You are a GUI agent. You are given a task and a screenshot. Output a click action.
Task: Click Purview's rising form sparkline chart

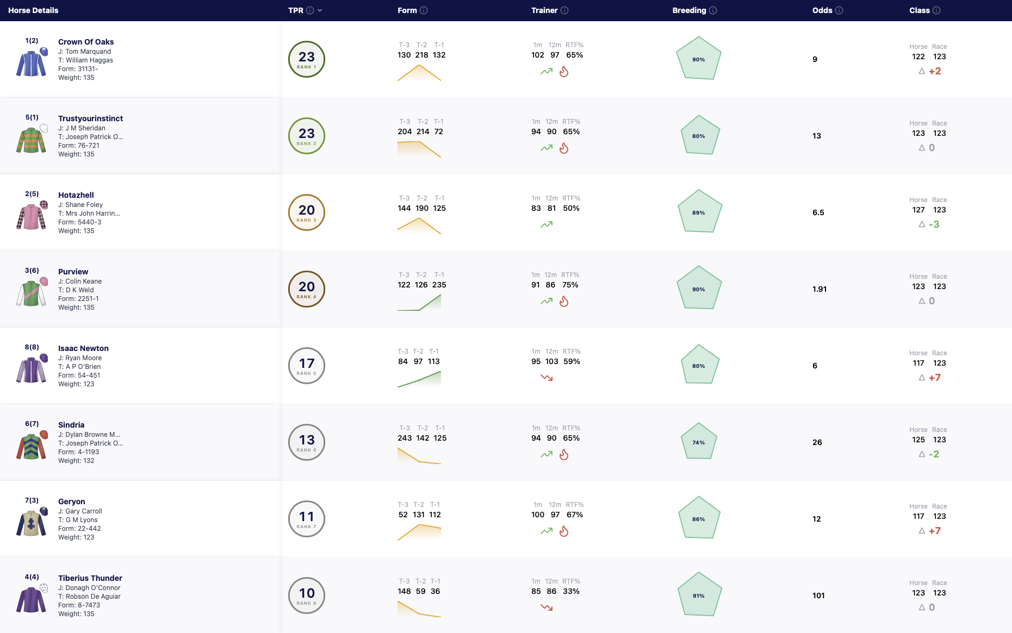[419, 303]
